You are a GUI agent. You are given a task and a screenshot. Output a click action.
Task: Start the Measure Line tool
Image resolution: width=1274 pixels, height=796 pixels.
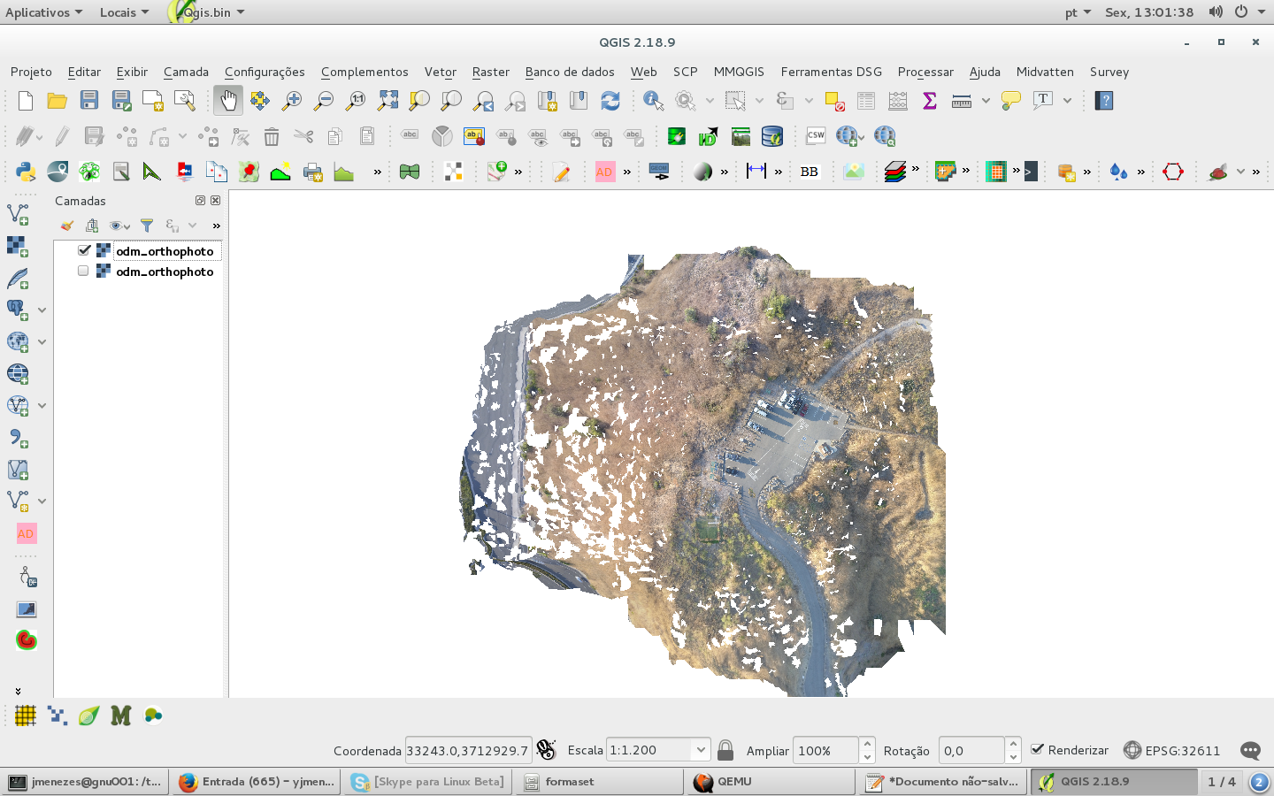(960, 100)
